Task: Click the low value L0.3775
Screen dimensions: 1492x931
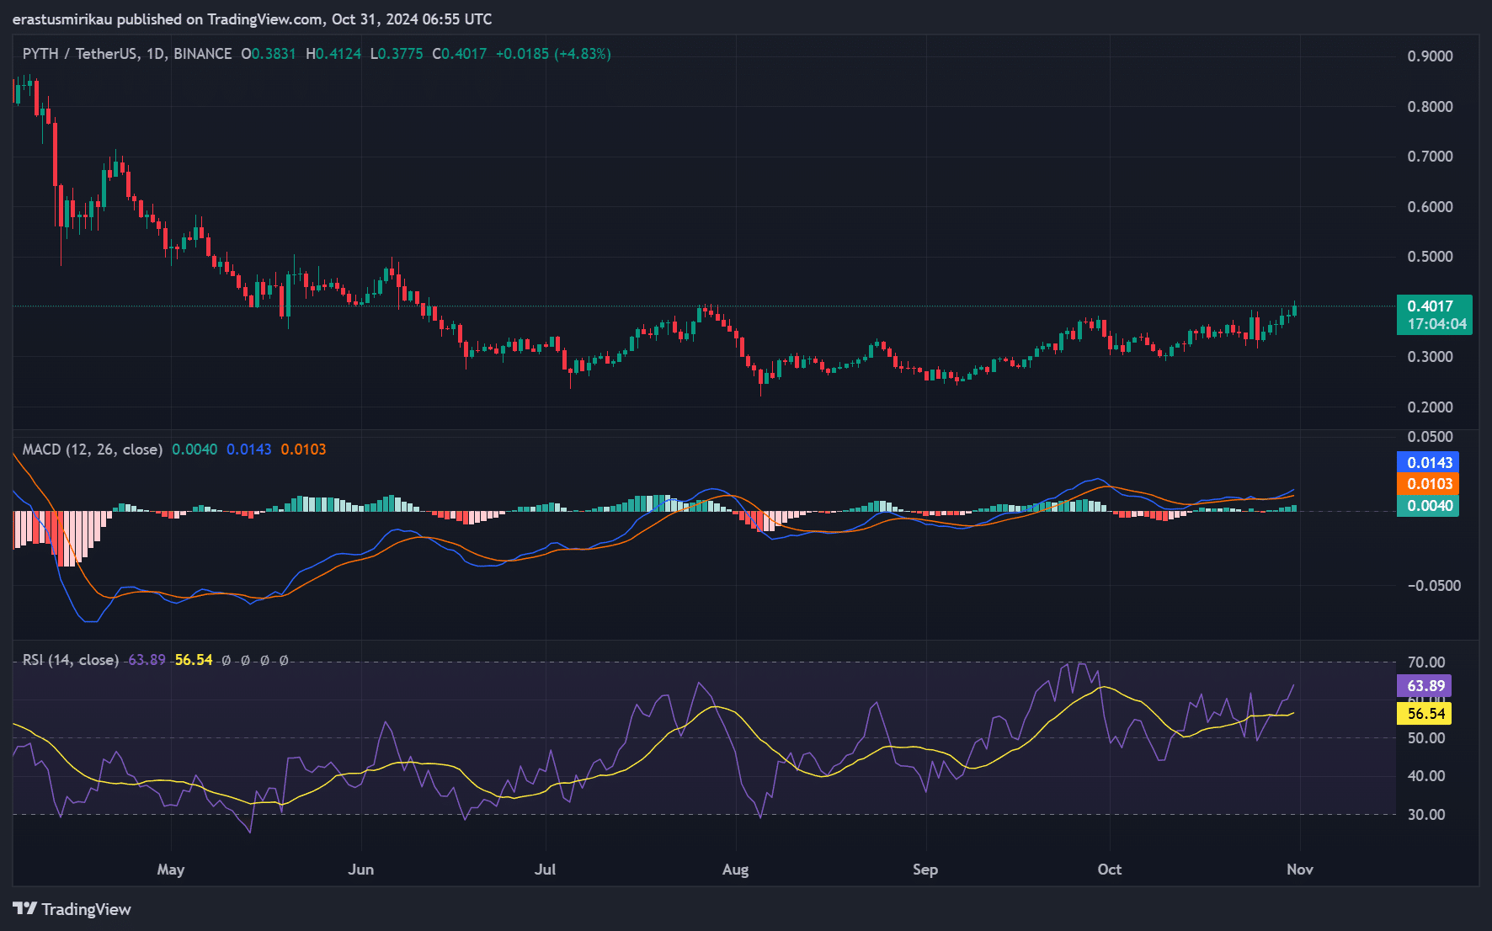Action: (x=397, y=54)
